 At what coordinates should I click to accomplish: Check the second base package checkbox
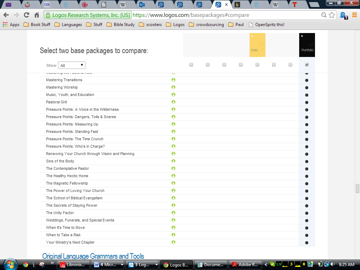pyautogui.click(x=208, y=65)
